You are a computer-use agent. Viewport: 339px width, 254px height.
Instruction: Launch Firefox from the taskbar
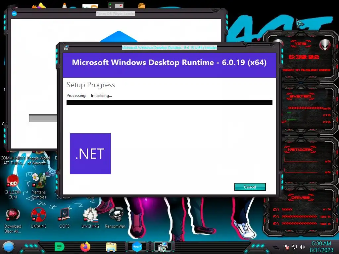[x=85, y=247]
